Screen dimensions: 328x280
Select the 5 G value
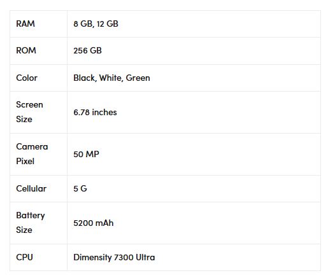click(x=80, y=188)
